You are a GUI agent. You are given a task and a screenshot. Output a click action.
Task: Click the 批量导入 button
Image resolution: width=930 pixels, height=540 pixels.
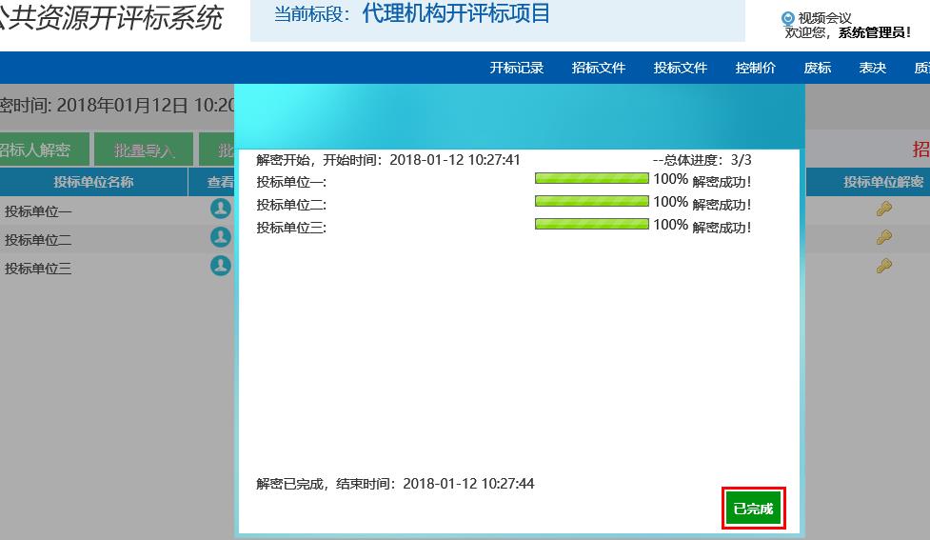(x=144, y=150)
